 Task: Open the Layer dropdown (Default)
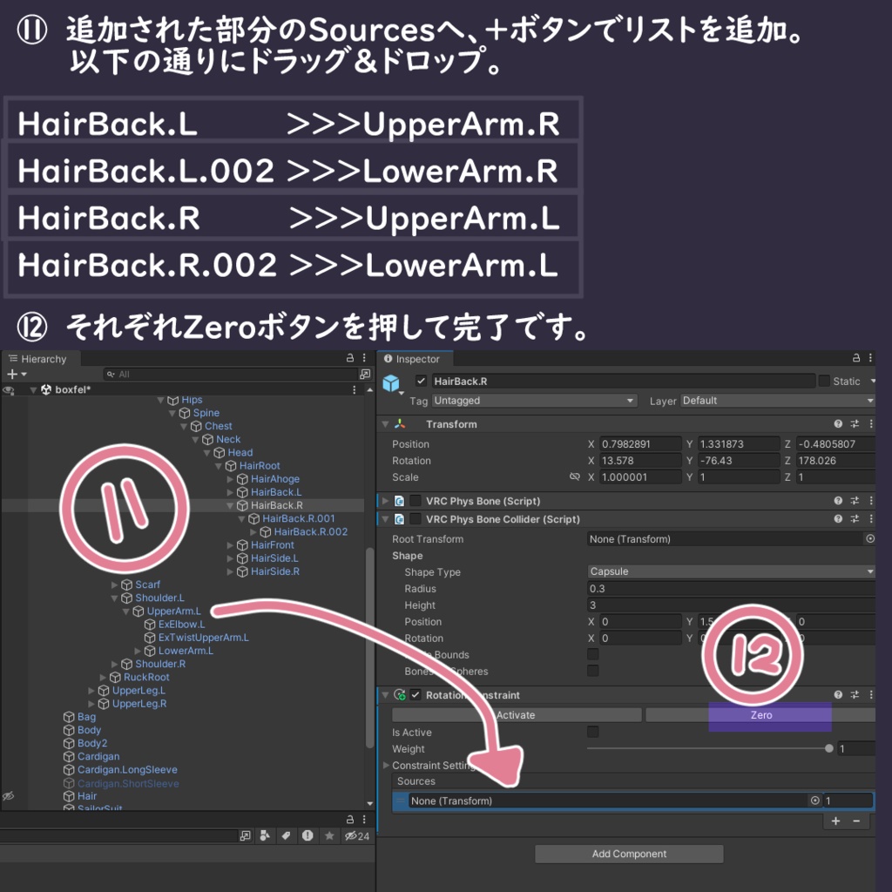(778, 401)
